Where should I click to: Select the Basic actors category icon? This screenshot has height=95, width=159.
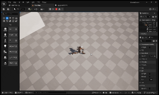[x=7, y=18]
